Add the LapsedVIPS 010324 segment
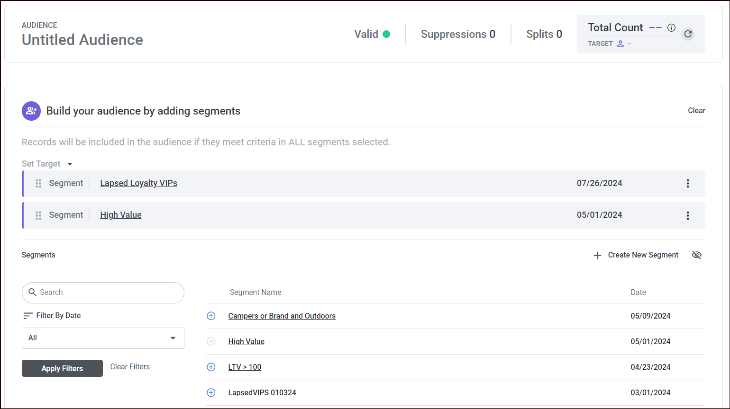The image size is (730, 409). pos(211,392)
